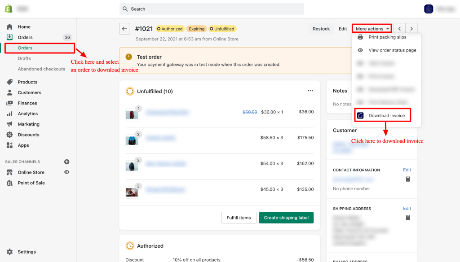This screenshot has height=262, width=460.
Task: Open Home from the sidebar
Action: (24, 26)
